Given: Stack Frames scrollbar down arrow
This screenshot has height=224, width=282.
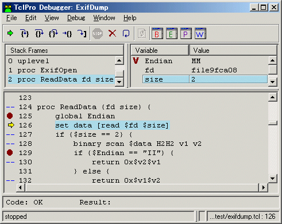Looking at the screenshot, I should [119, 82].
